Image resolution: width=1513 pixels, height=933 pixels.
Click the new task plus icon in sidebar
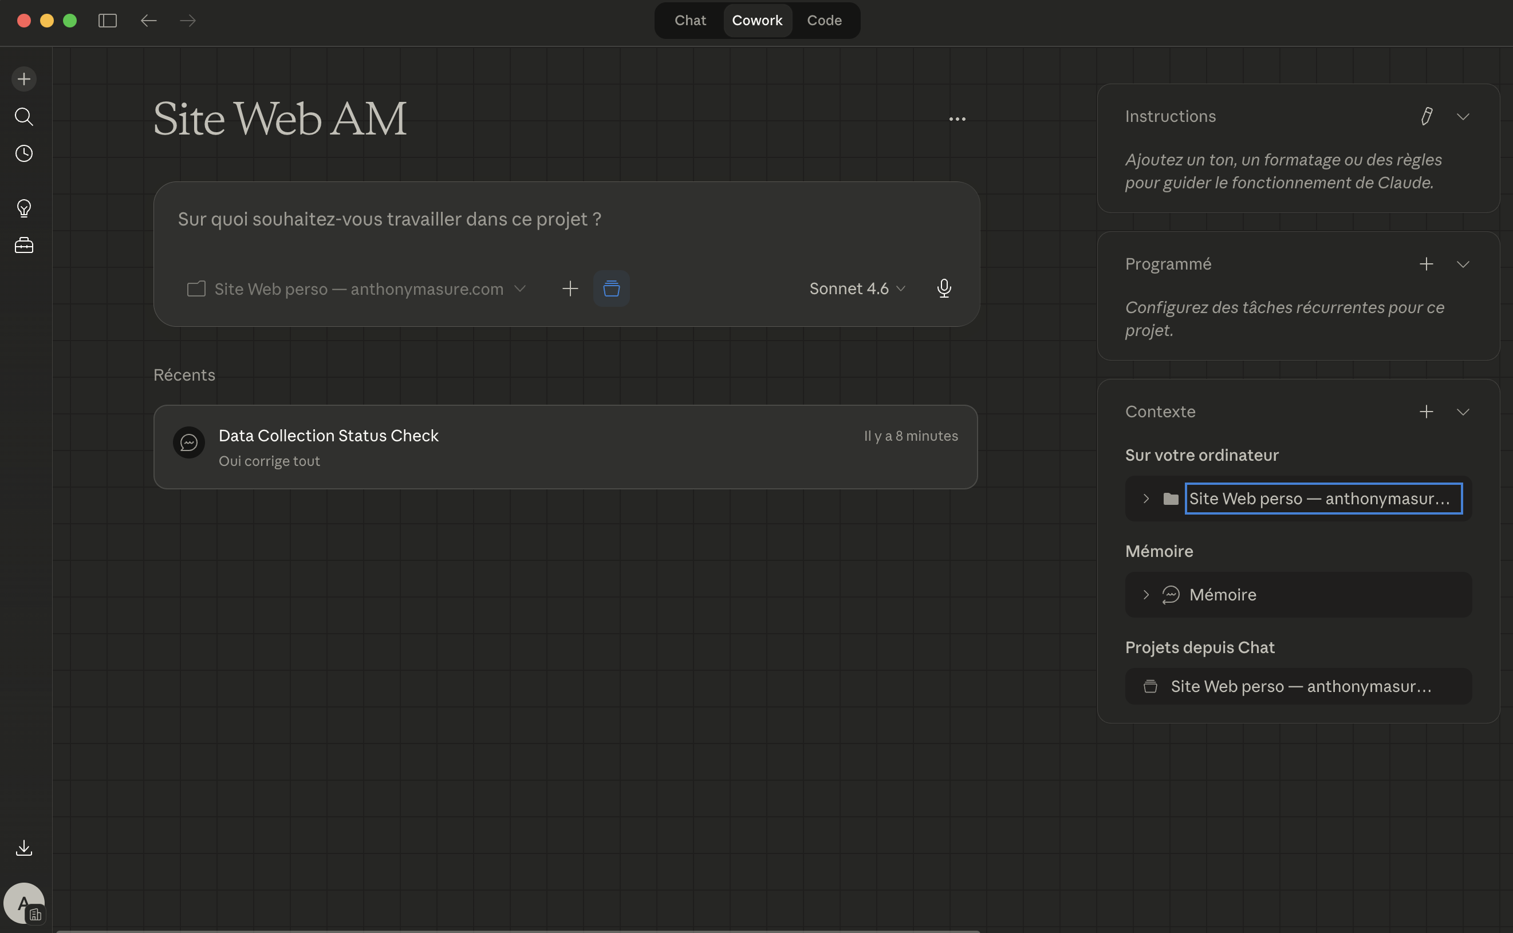tap(24, 79)
